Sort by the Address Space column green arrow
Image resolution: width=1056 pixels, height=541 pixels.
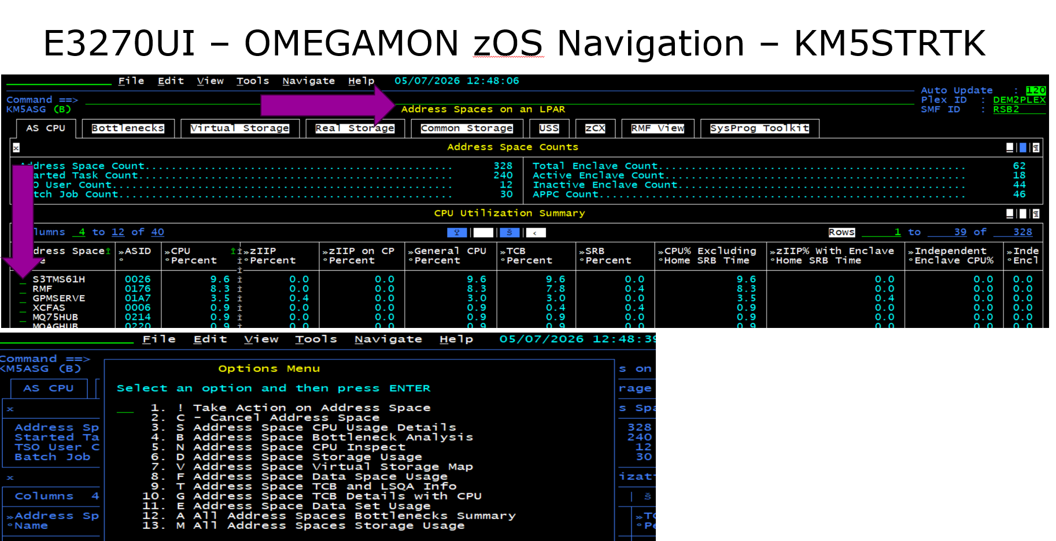pyautogui.click(x=108, y=251)
